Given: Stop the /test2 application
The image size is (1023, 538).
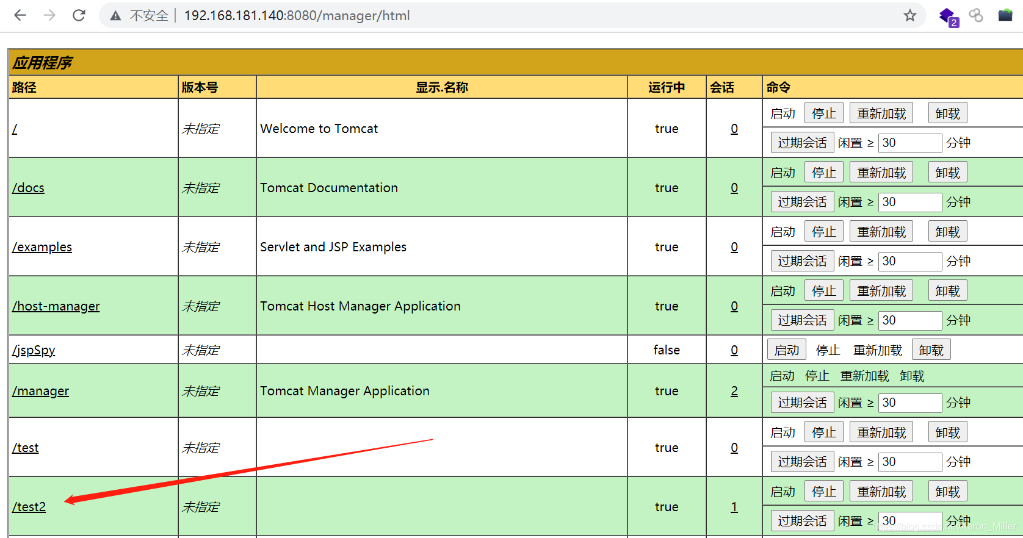Looking at the screenshot, I should click(x=824, y=492).
